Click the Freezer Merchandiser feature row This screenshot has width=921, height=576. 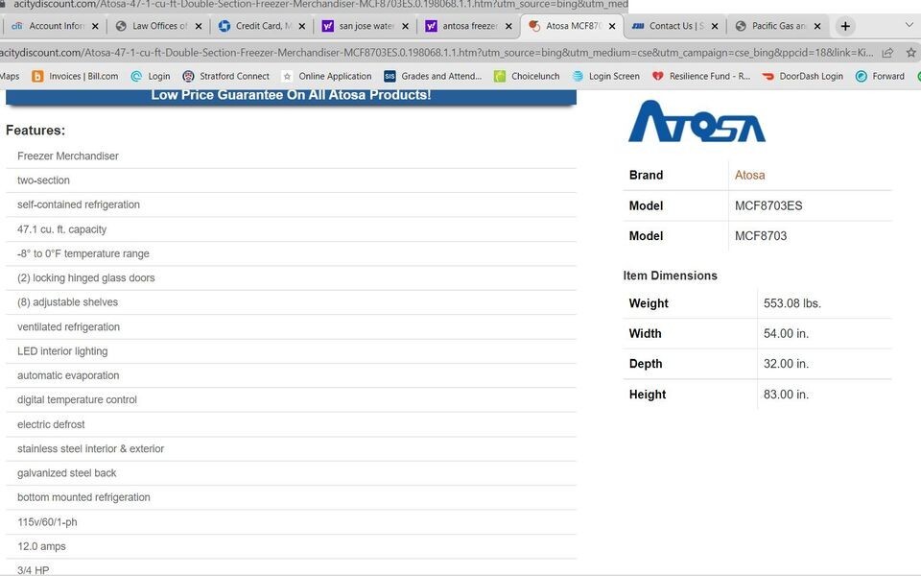tap(291, 156)
